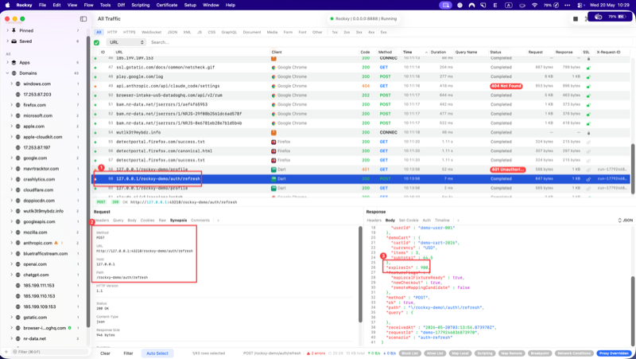The height and width of the screenshot is (359, 636).
Task: Toggle Auto Select in the bottom bar
Action: [157, 353]
